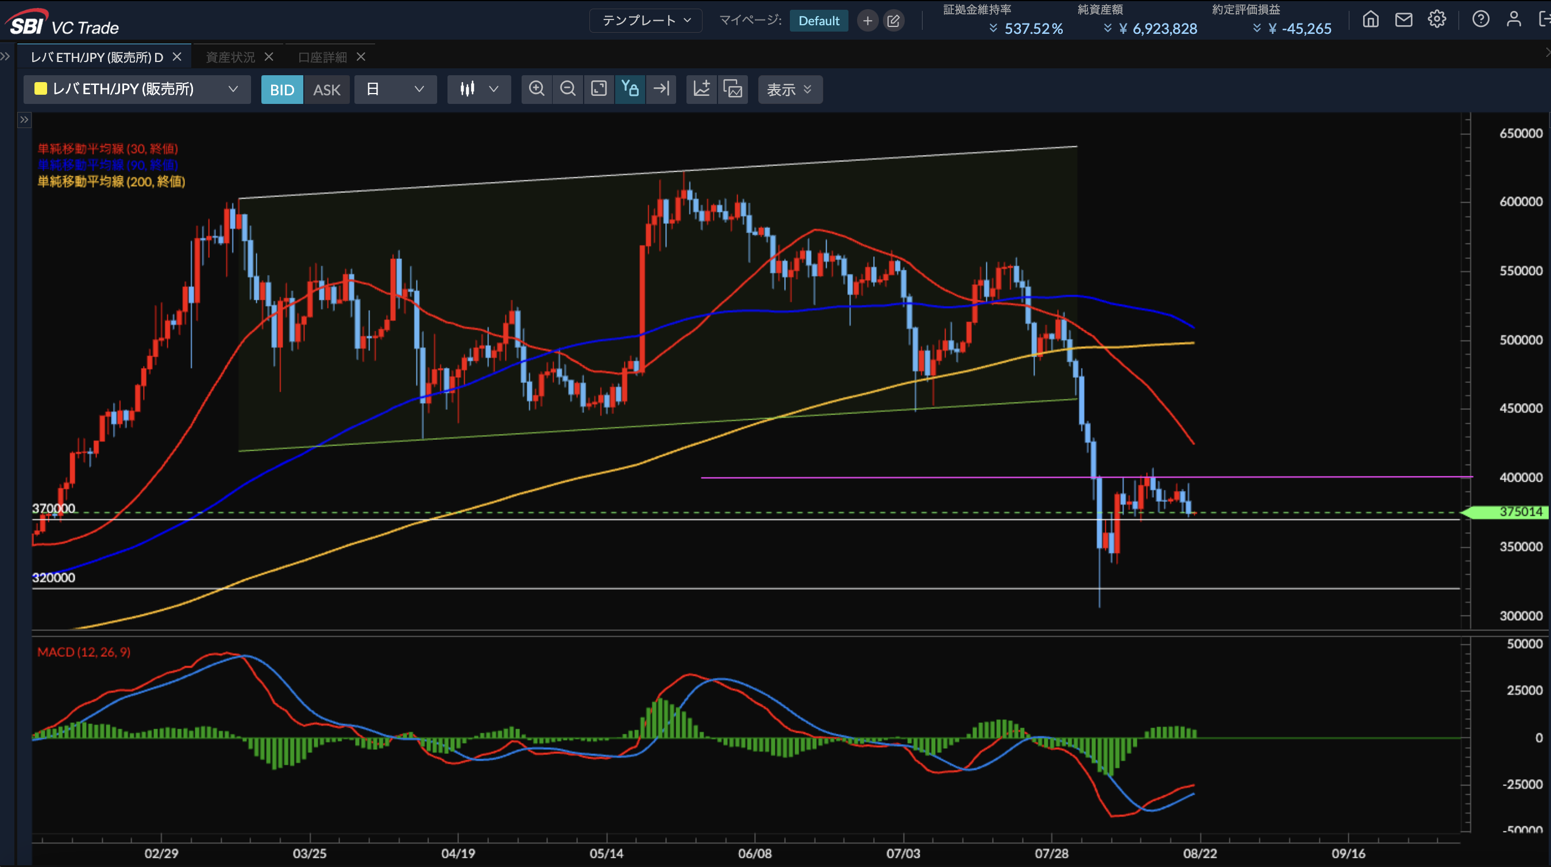Viewport: 1551px width, 867px height.
Task: Open the 日 timeframe dropdown
Action: pyautogui.click(x=396, y=89)
